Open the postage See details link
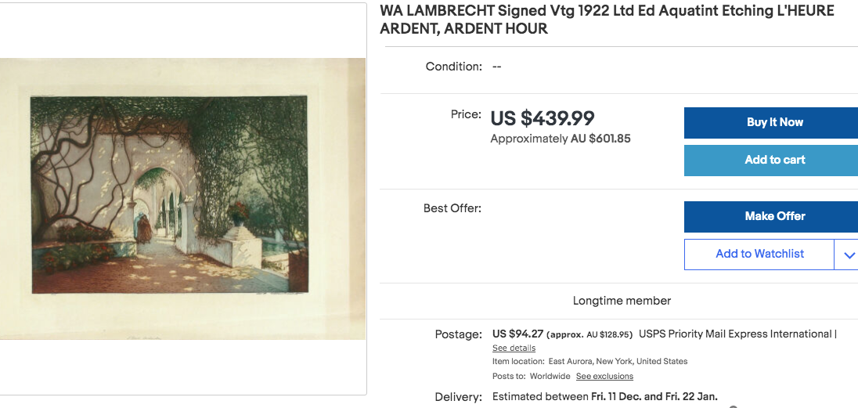The width and height of the screenshot is (858, 408). click(514, 348)
